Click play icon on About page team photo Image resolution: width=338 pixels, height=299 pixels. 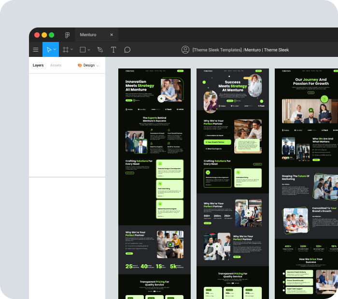click(x=311, y=110)
